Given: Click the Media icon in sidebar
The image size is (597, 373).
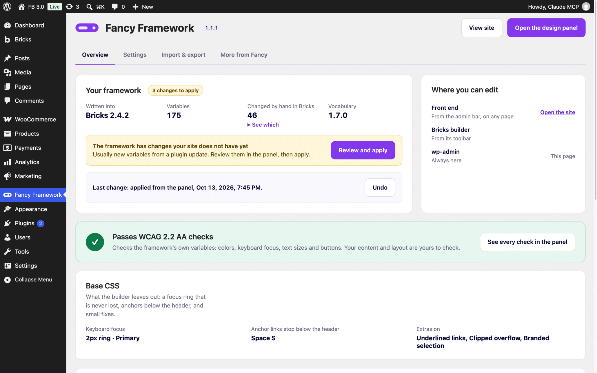Looking at the screenshot, I should point(8,72).
